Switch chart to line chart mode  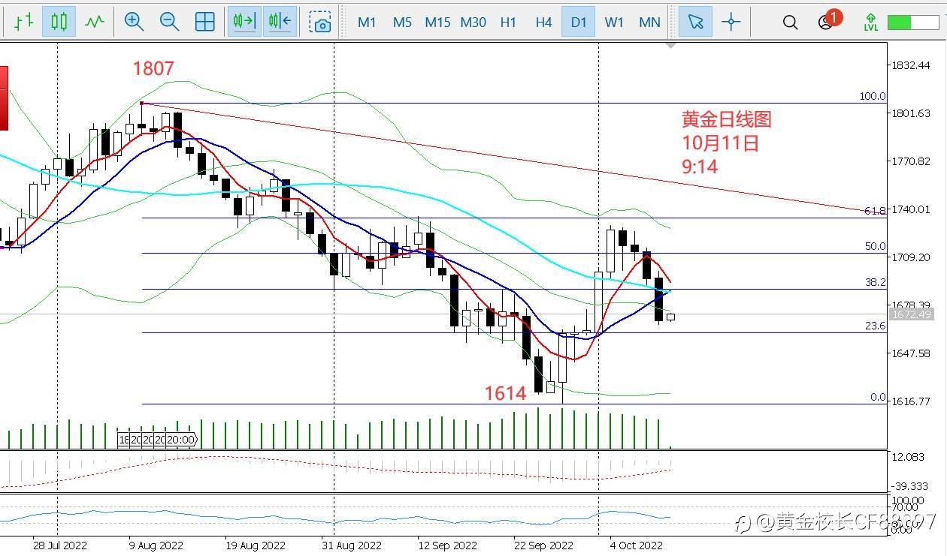pyautogui.click(x=95, y=22)
